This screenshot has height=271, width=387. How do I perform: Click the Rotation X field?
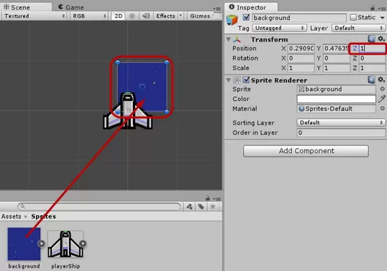coord(301,58)
